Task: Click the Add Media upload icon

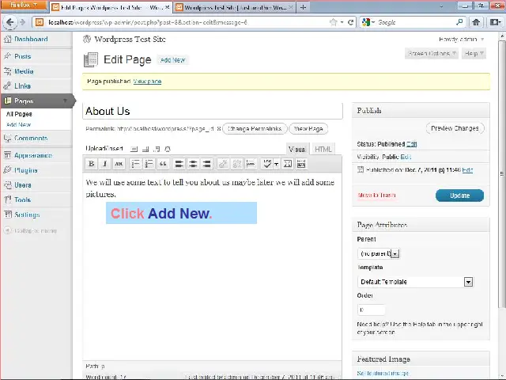Action: 168,149
